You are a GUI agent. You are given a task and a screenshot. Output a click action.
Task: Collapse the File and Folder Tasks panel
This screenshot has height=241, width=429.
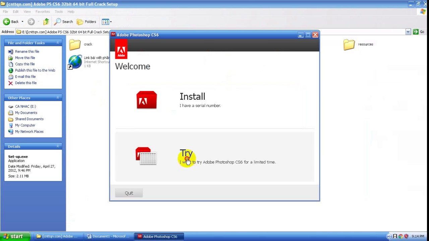(57, 43)
